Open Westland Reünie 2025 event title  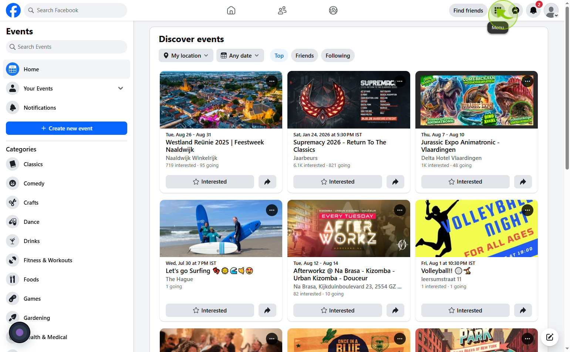[x=215, y=146]
